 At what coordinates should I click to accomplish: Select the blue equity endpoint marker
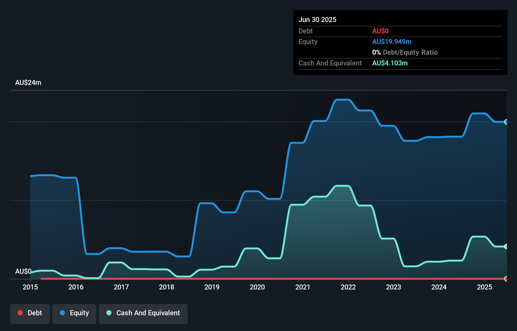(506, 122)
